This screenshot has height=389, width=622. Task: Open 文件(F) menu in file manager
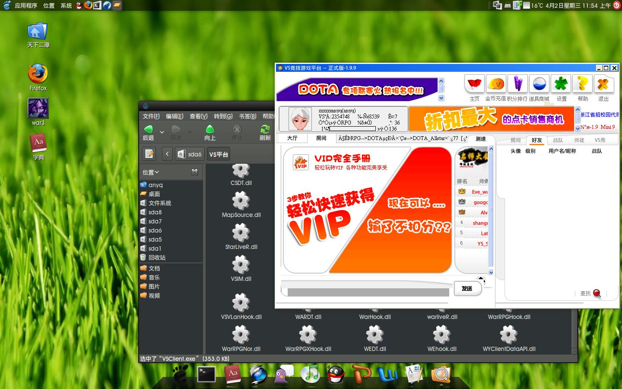[151, 116]
